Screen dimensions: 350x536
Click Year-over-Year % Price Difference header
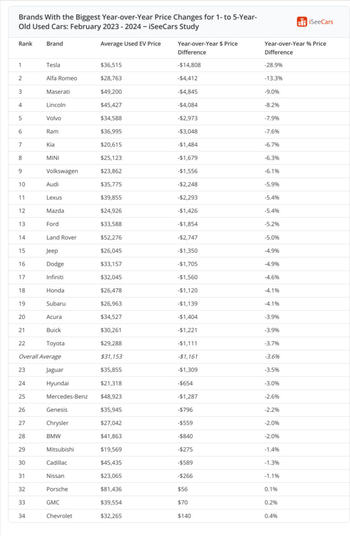point(295,48)
